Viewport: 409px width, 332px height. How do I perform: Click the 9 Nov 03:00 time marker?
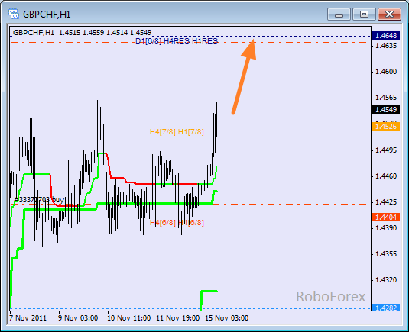pos(78,318)
